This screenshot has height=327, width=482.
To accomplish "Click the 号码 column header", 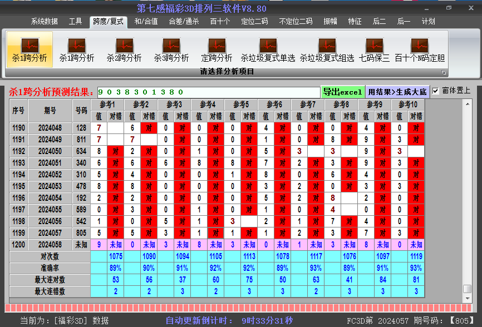I will [x=81, y=111].
